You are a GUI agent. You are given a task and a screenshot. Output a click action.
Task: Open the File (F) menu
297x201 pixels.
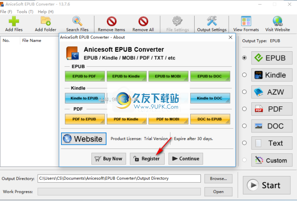coord(6,12)
